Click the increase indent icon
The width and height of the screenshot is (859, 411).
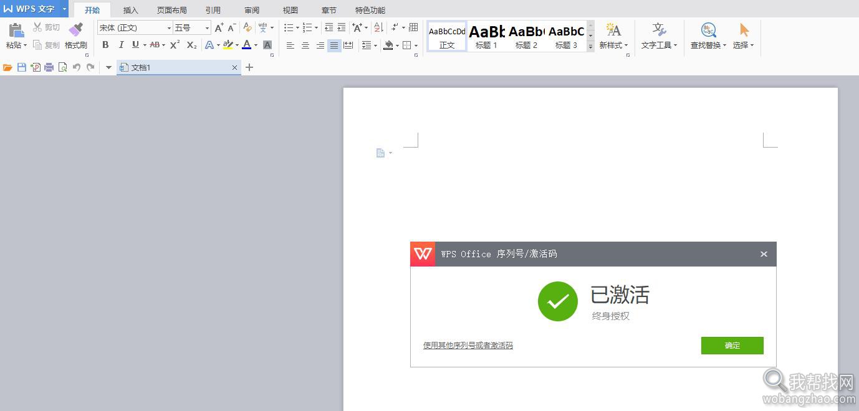[x=341, y=27]
